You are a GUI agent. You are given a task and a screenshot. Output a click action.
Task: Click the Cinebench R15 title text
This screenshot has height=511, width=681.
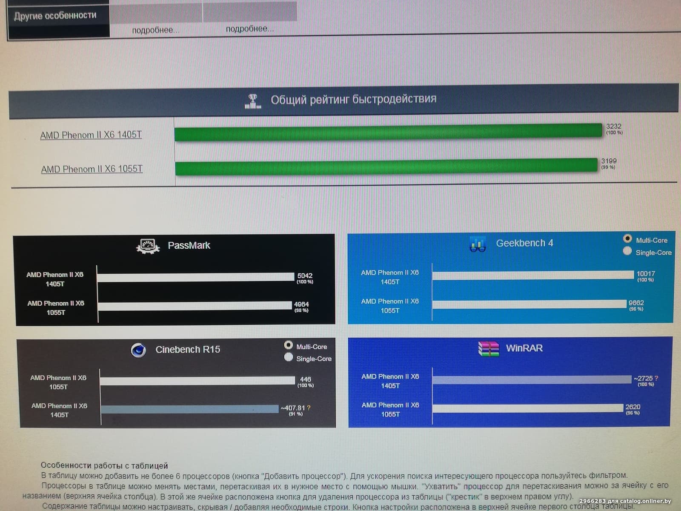[188, 350]
